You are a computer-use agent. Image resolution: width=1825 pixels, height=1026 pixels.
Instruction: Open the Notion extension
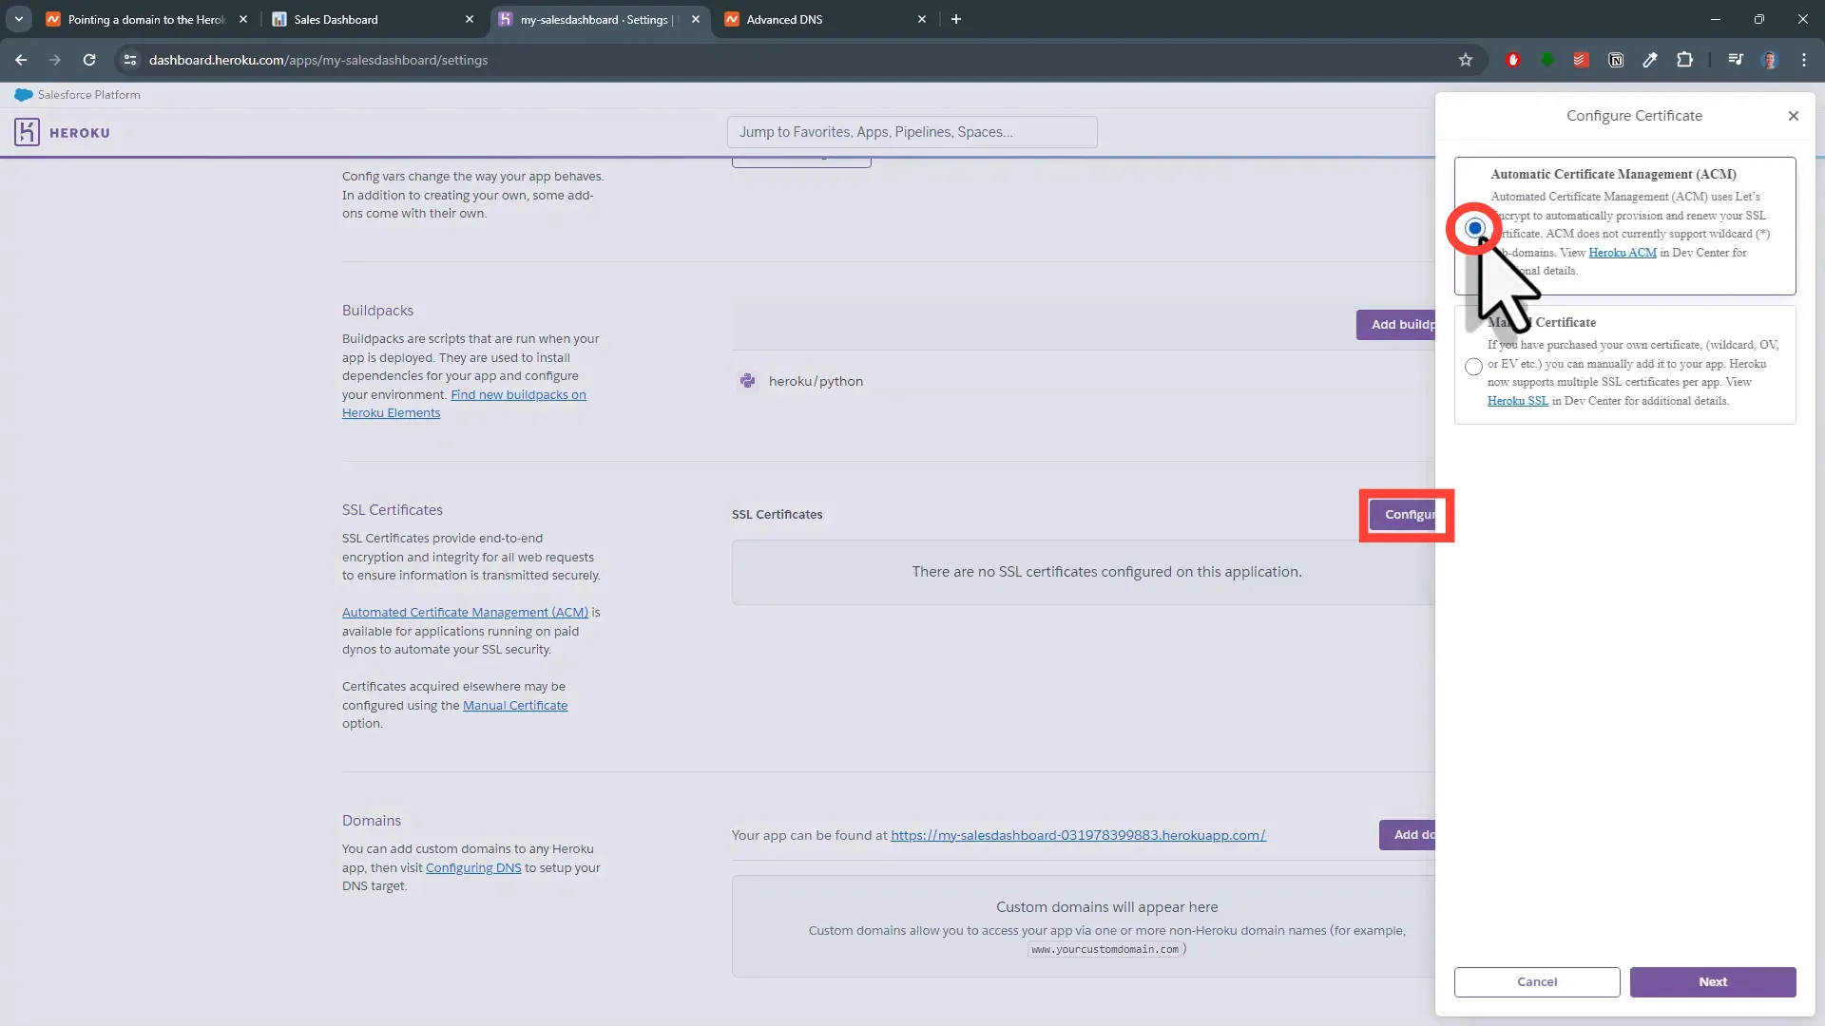(1616, 60)
